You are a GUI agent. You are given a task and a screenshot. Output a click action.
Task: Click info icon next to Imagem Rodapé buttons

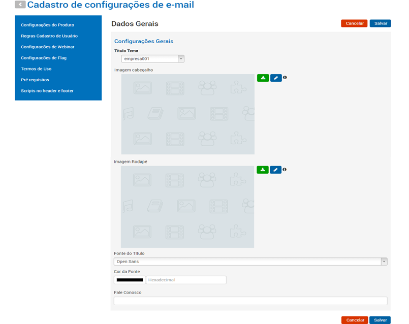[x=285, y=170]
